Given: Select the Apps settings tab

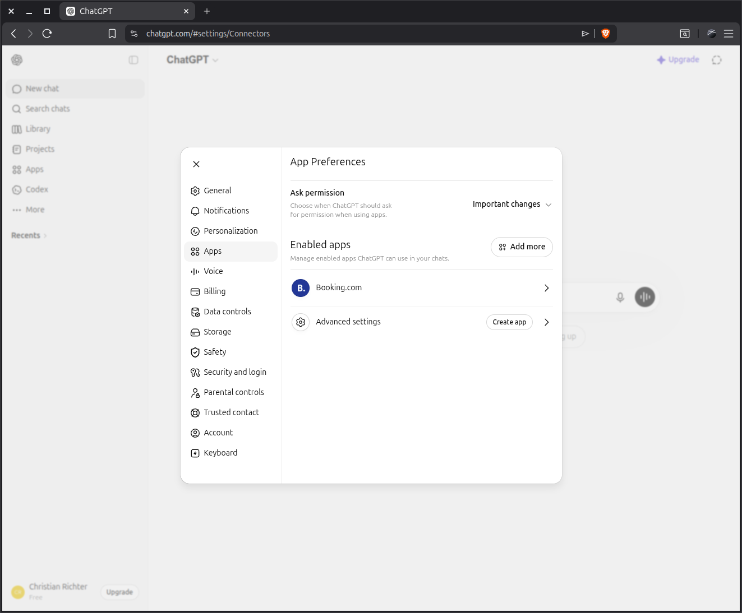Looking at the screenshot, I should point(231,251).
